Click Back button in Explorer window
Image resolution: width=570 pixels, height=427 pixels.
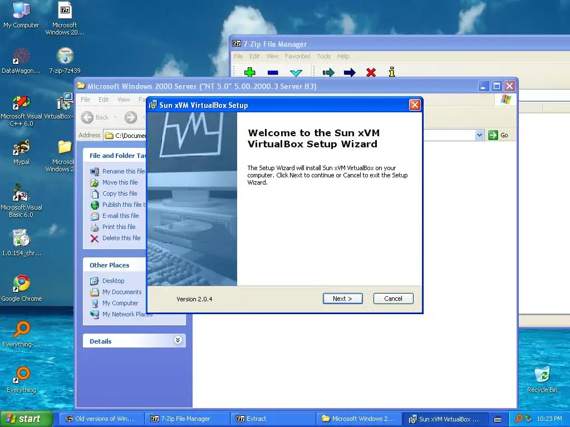pyautogui.click(x=95, y=117)
